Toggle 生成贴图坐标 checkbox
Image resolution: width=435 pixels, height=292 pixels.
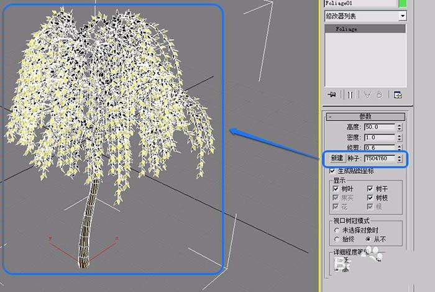coord(332,171)
